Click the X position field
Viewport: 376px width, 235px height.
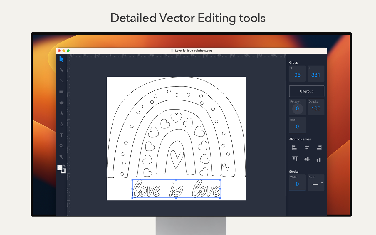click(298, 74)
